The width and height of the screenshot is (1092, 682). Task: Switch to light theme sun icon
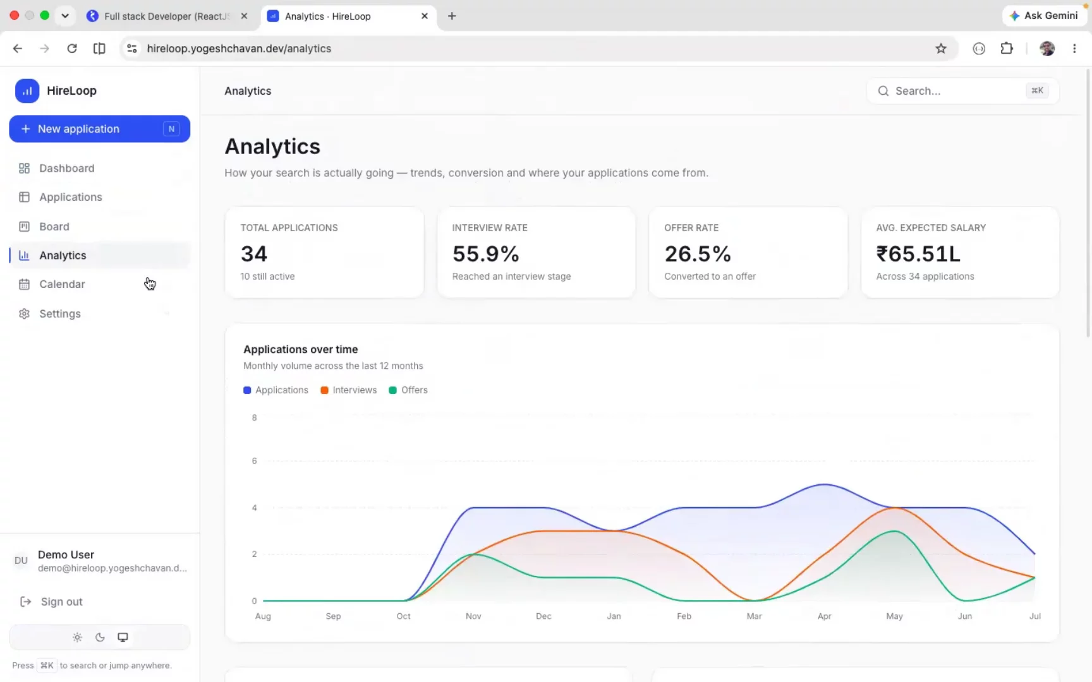pyautogui.click(x=77, y=637)
